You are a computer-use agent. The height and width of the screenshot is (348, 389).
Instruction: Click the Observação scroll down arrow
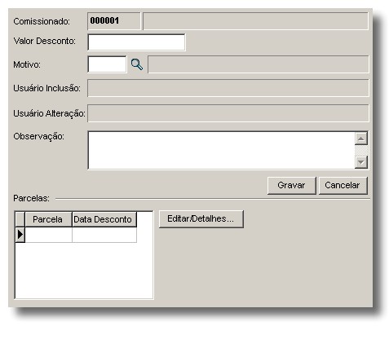[361, 162]
